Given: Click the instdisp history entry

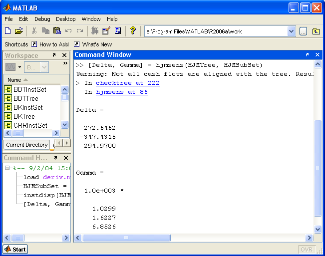Looking at the screenshot, I should tap(47, 195).
